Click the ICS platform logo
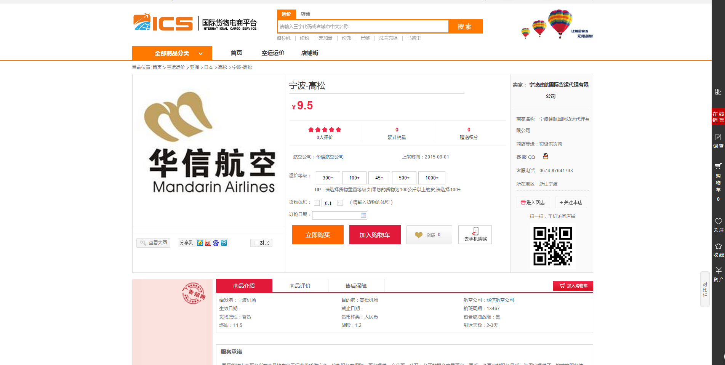 point(195,23)
